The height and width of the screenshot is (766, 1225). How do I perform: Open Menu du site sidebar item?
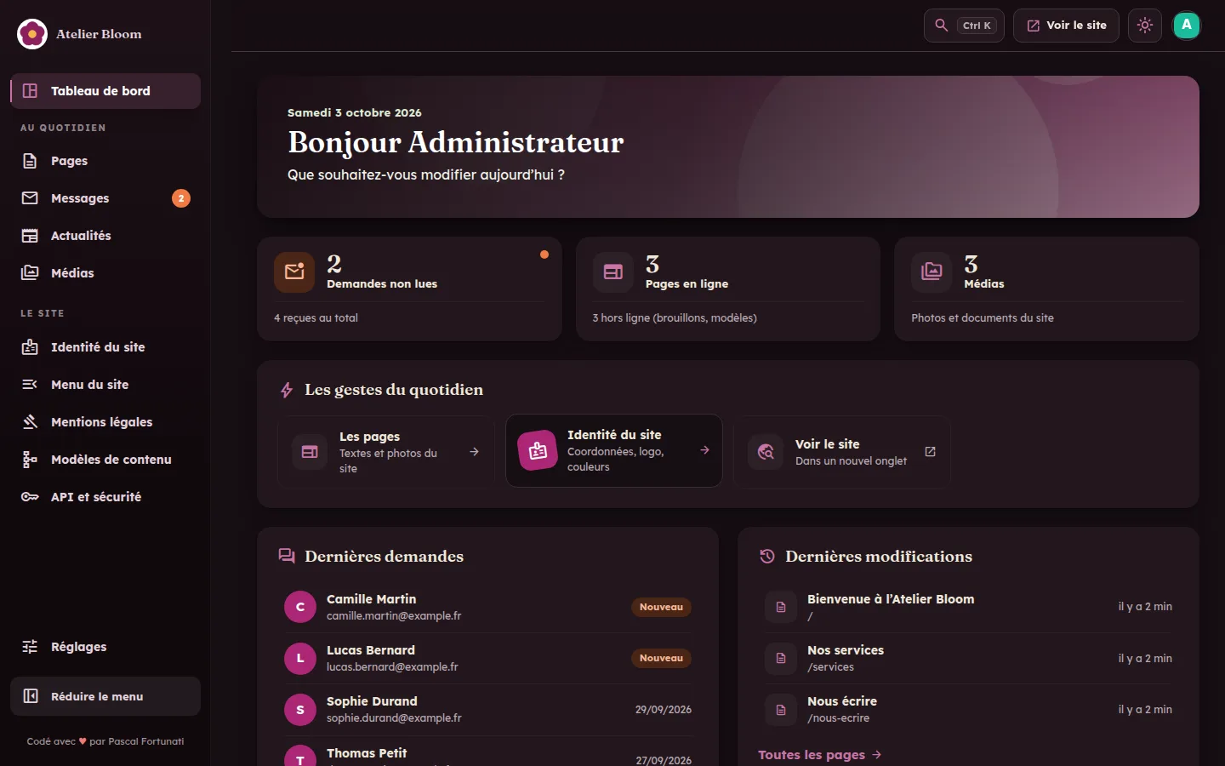tap(105, 385)
